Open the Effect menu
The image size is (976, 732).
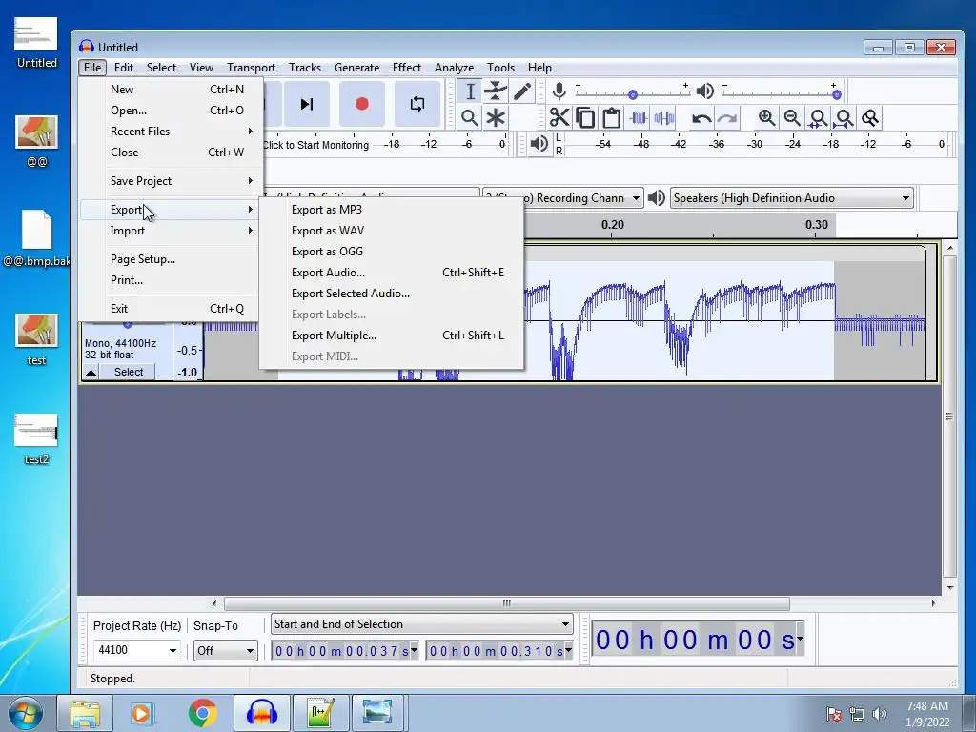[406, 68]
